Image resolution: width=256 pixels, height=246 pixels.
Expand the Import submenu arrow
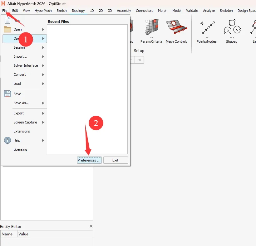[43, 56]
